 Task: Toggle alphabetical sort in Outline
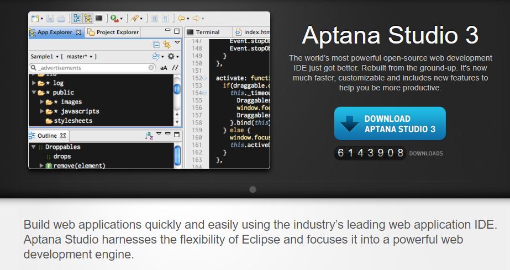click(x=149, y=136)
